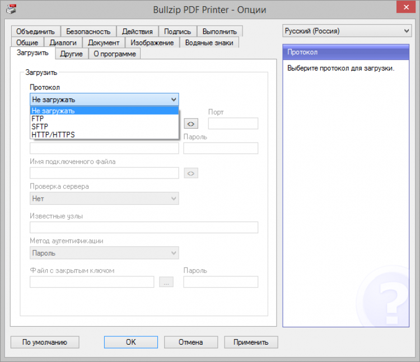Go to the Общие tab
Image resolution: width=420 pixels, height=362 pixels.
[x=27, y=43]
